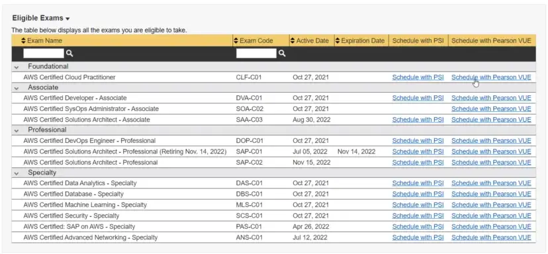Focus the Exam Name filter input field
Viewport: 548px width, 254px height.
point(44,53)
